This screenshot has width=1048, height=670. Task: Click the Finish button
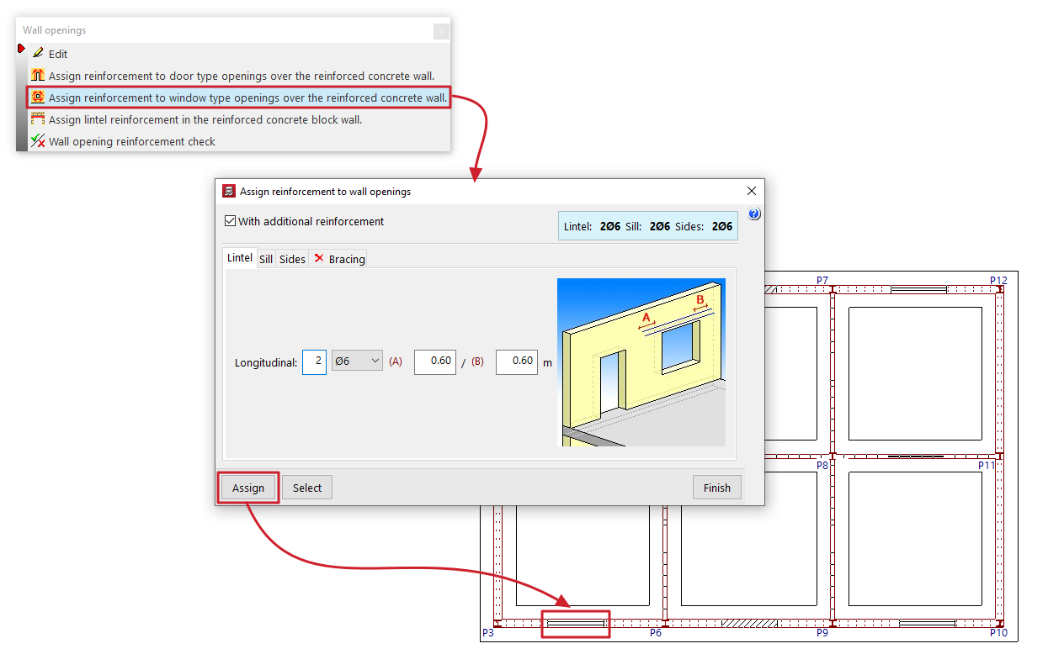pyautogui.click(x=717, y=488)
